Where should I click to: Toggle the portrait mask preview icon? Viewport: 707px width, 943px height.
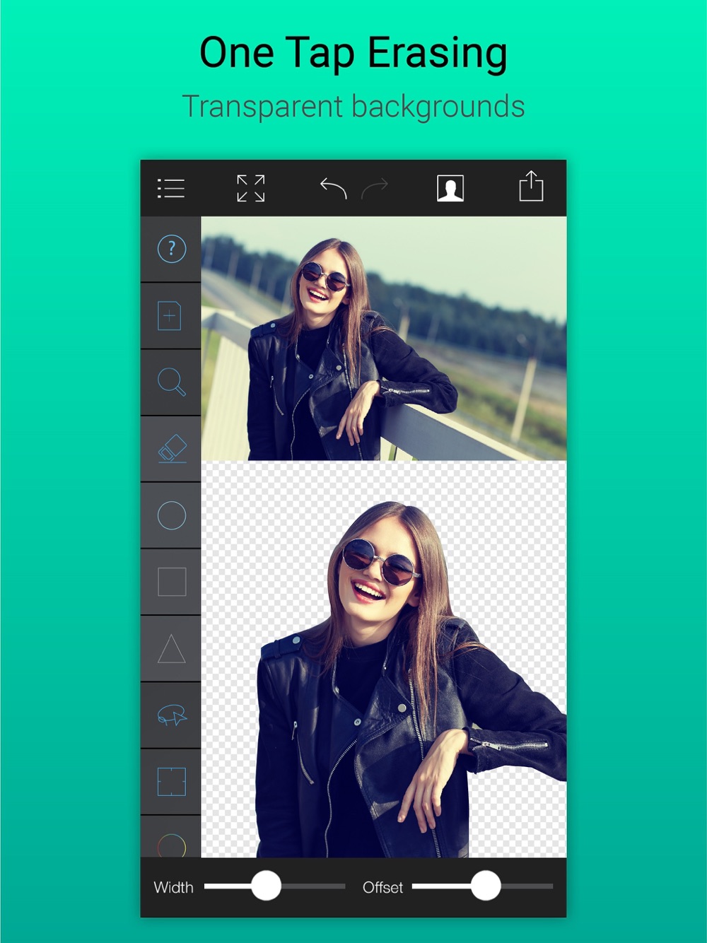pos(450,189)
